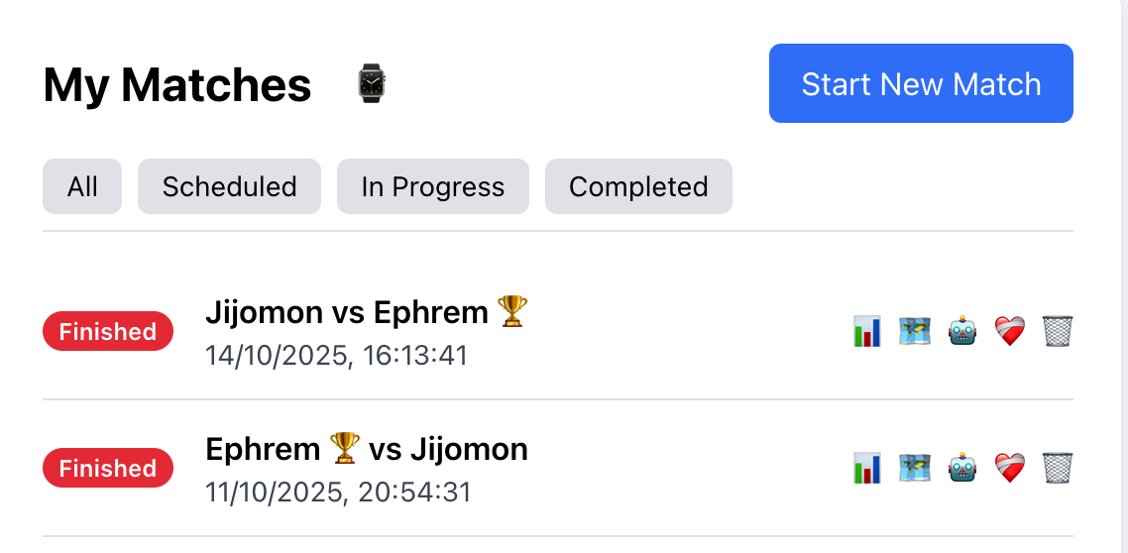The height and width of the screenshot is (553, 1128).
Task: Click bandaged heart icon for 11/10/2025 match
Action: (x=1009, y=468)
